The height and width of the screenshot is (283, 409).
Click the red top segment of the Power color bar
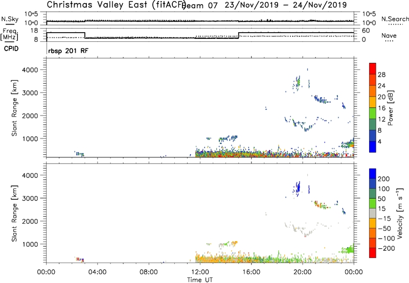373,69
